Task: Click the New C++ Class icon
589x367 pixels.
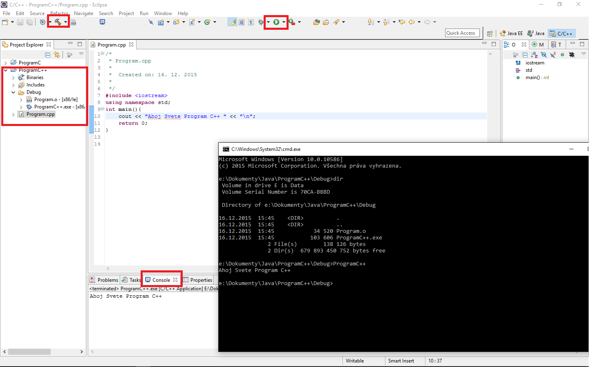Action: coord(207,22)
